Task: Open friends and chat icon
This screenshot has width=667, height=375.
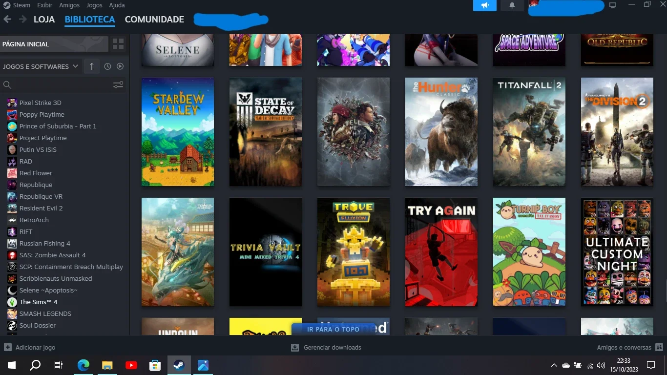Action: click(x=659, y=348)
